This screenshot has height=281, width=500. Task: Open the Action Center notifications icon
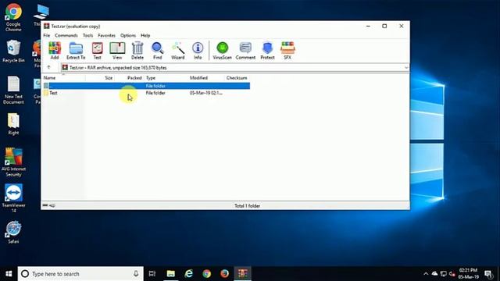pyautogui.click(x=488, y=274)
